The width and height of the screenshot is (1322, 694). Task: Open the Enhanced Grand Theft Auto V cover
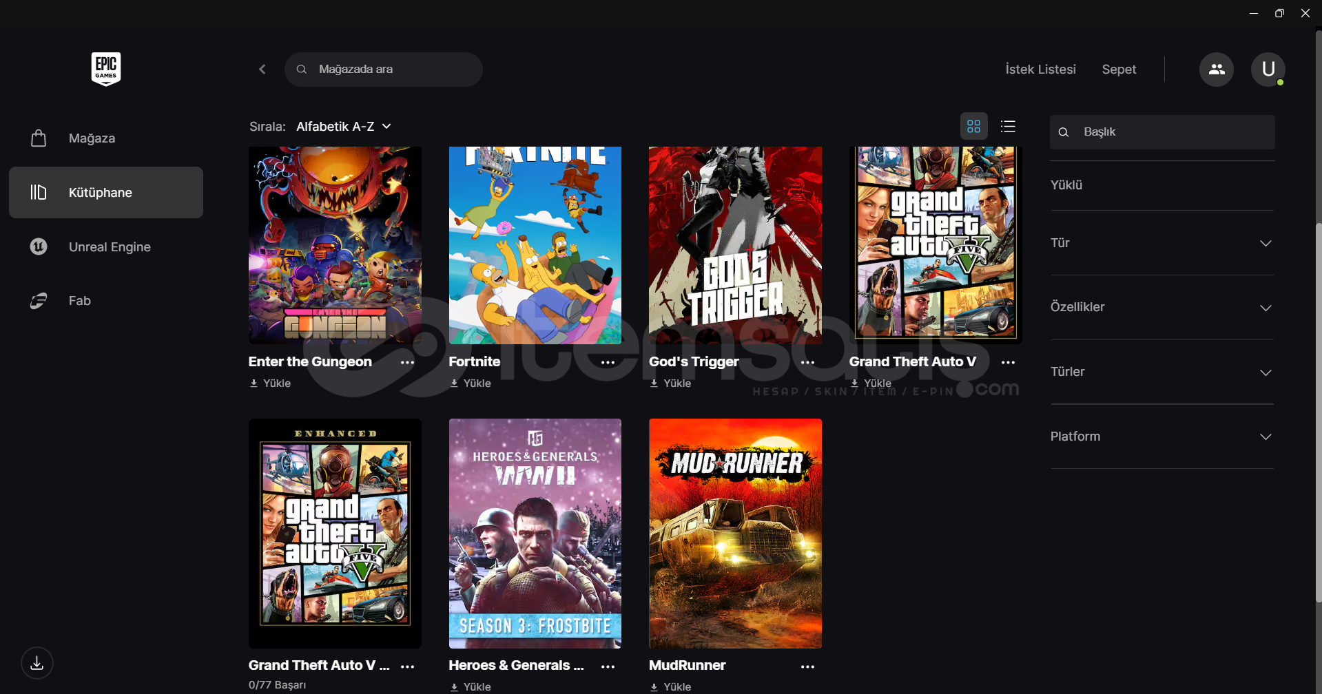point(335,534)
